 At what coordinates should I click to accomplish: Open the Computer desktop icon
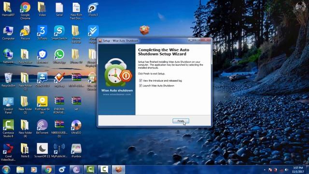click(8, 33)
